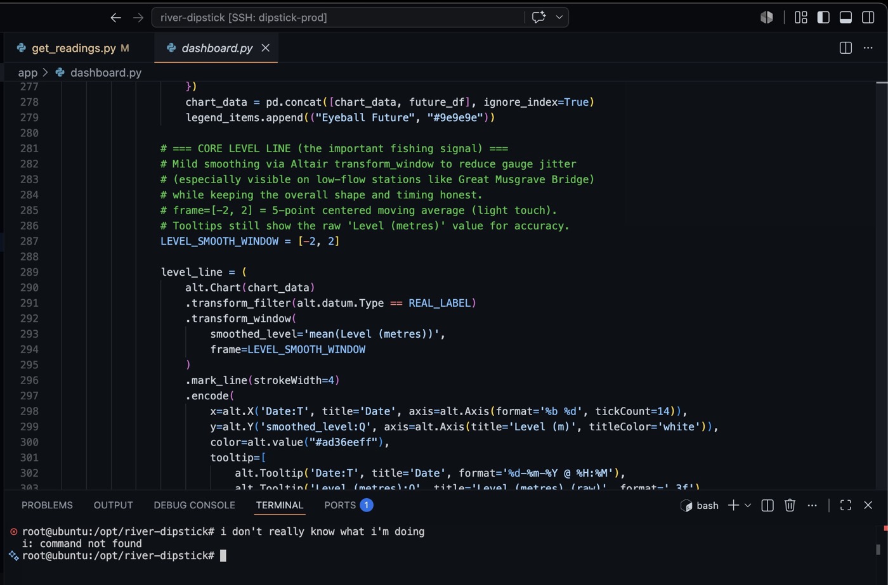
Task: Click "i: command not found" output
Action: (x=82, y=544)
